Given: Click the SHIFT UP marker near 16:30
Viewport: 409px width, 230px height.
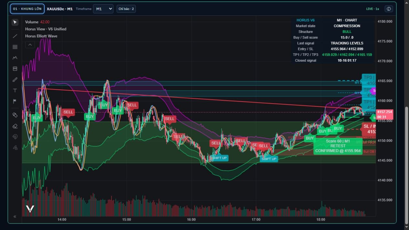Looking at the screenshot, I should pos(220,158).
